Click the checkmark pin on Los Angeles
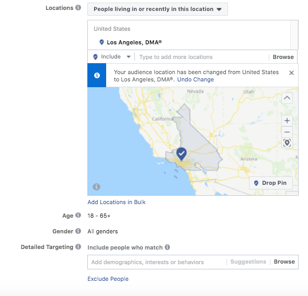The width and height of the screenshot is (308, 296). (x=181, y=153)
